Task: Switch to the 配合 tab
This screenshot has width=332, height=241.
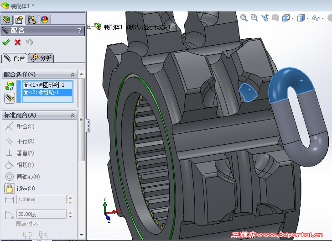Action: click(15, 58)
